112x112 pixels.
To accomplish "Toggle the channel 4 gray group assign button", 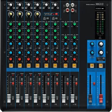I will pos(39,80).
